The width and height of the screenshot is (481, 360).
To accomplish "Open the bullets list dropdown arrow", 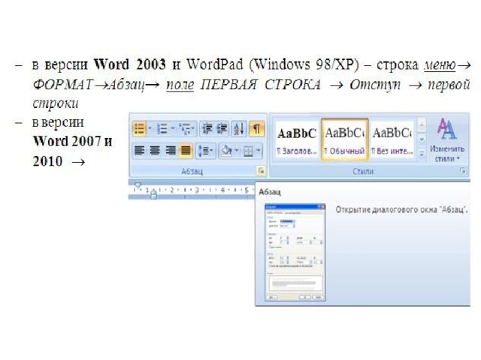I will 150,128.
